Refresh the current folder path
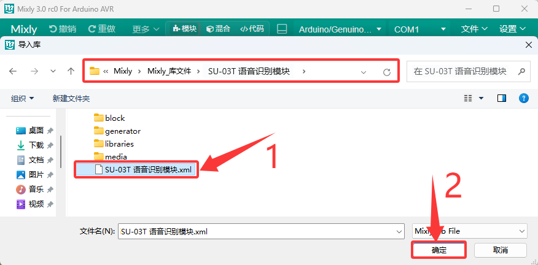This screenshot has height=265, width=538. click(387, 72)
